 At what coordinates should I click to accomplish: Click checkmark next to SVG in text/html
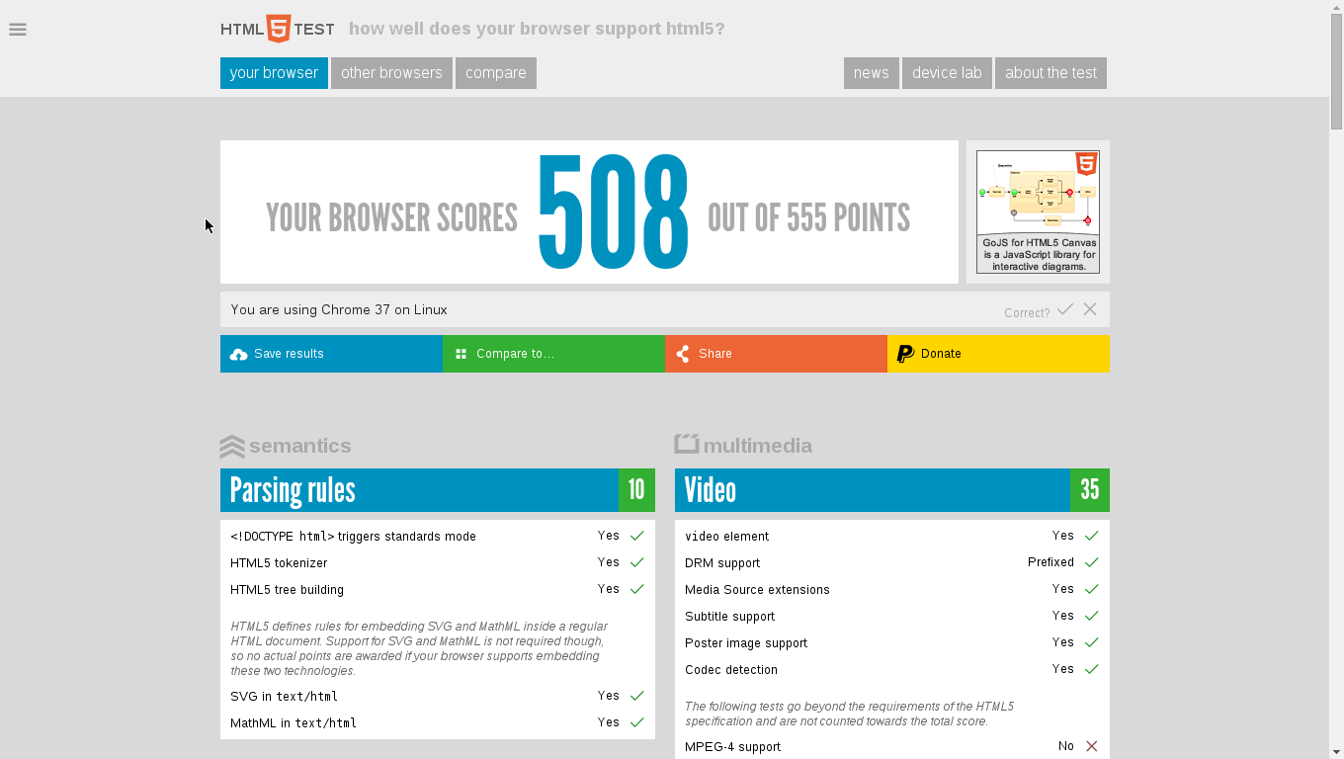(637, 696)
